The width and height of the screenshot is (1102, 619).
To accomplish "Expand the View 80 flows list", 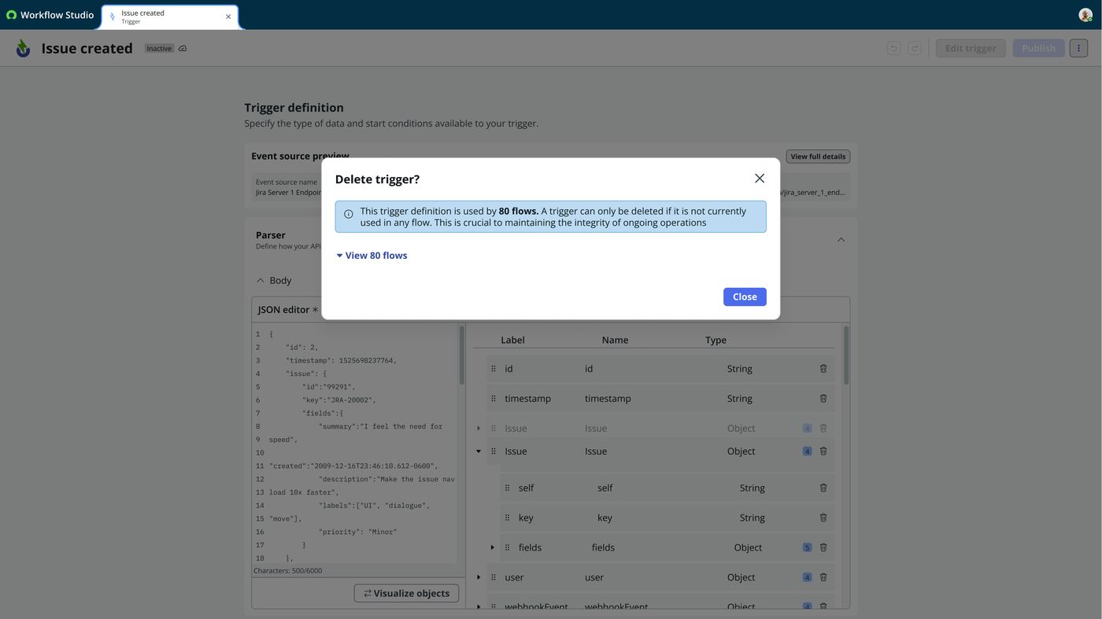I will click(372, 256).
